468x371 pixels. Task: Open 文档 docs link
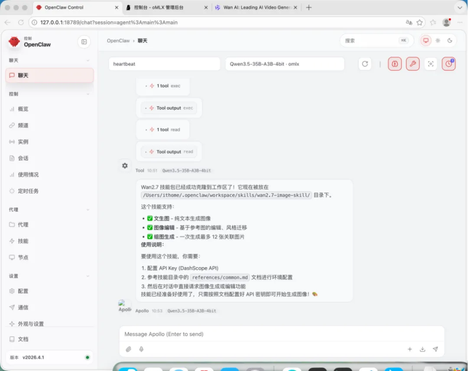(x=49, y=339)
